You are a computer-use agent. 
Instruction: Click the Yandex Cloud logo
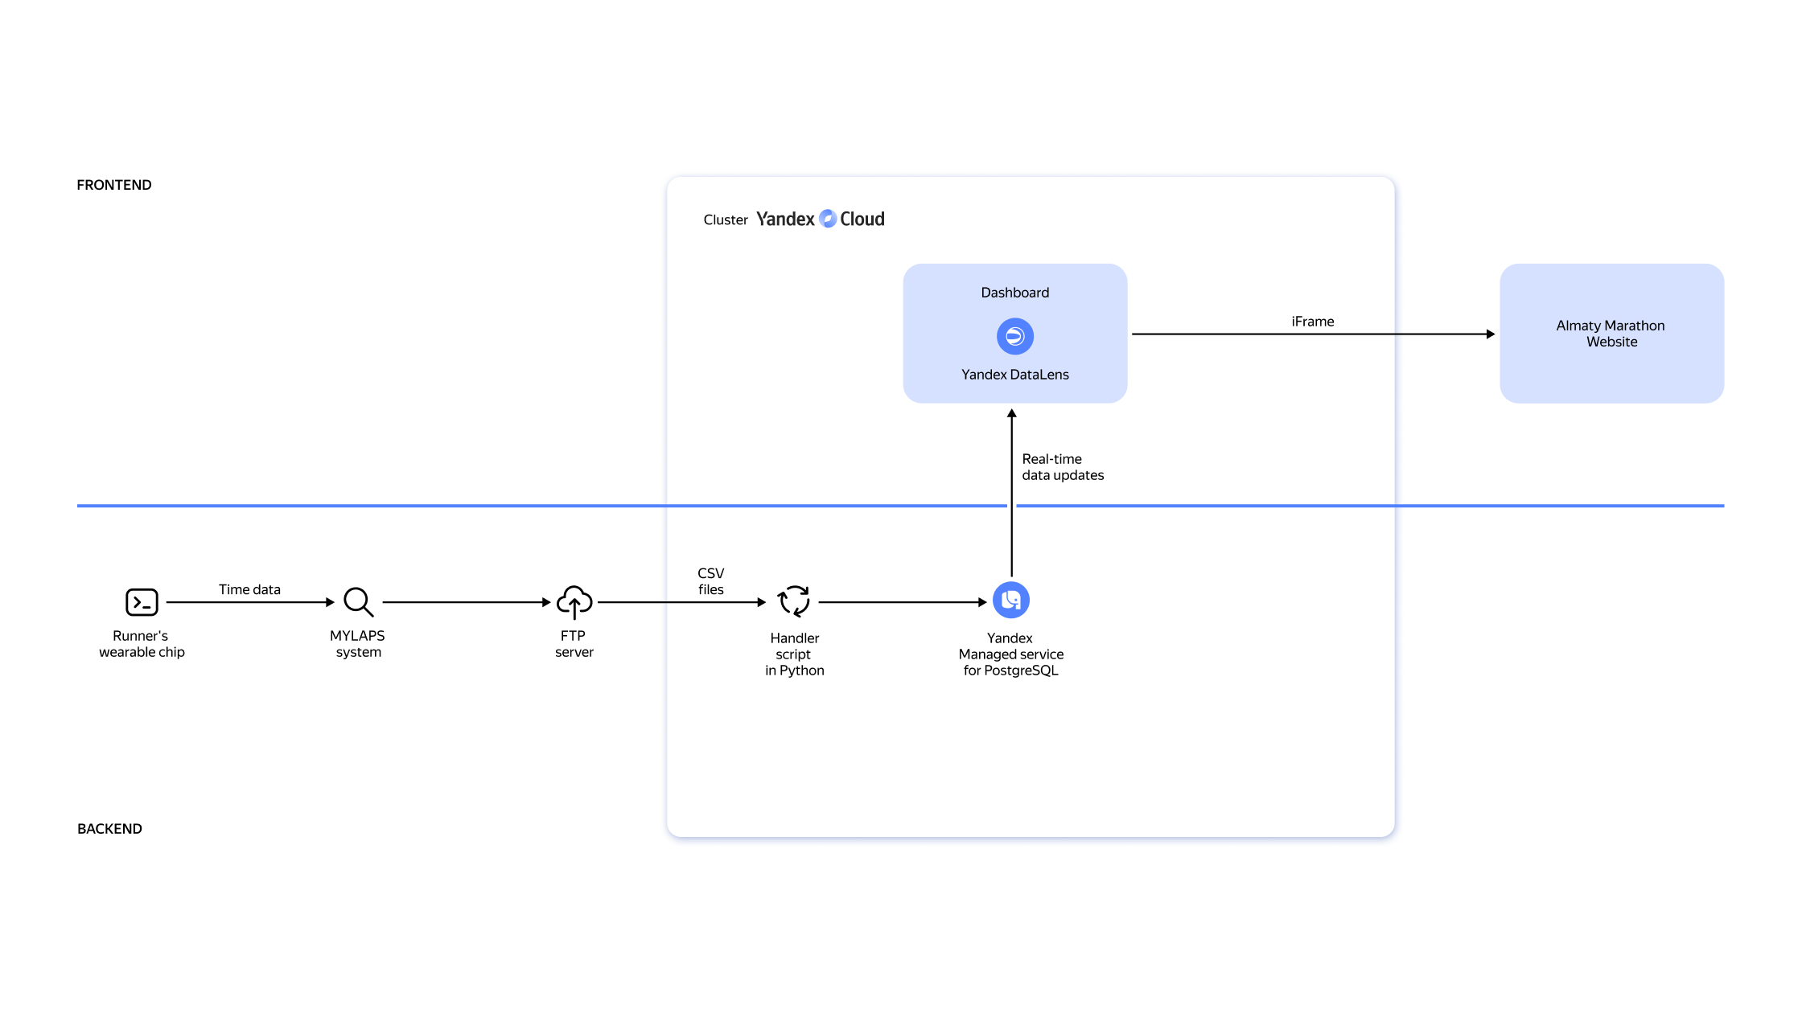(820, 219)
